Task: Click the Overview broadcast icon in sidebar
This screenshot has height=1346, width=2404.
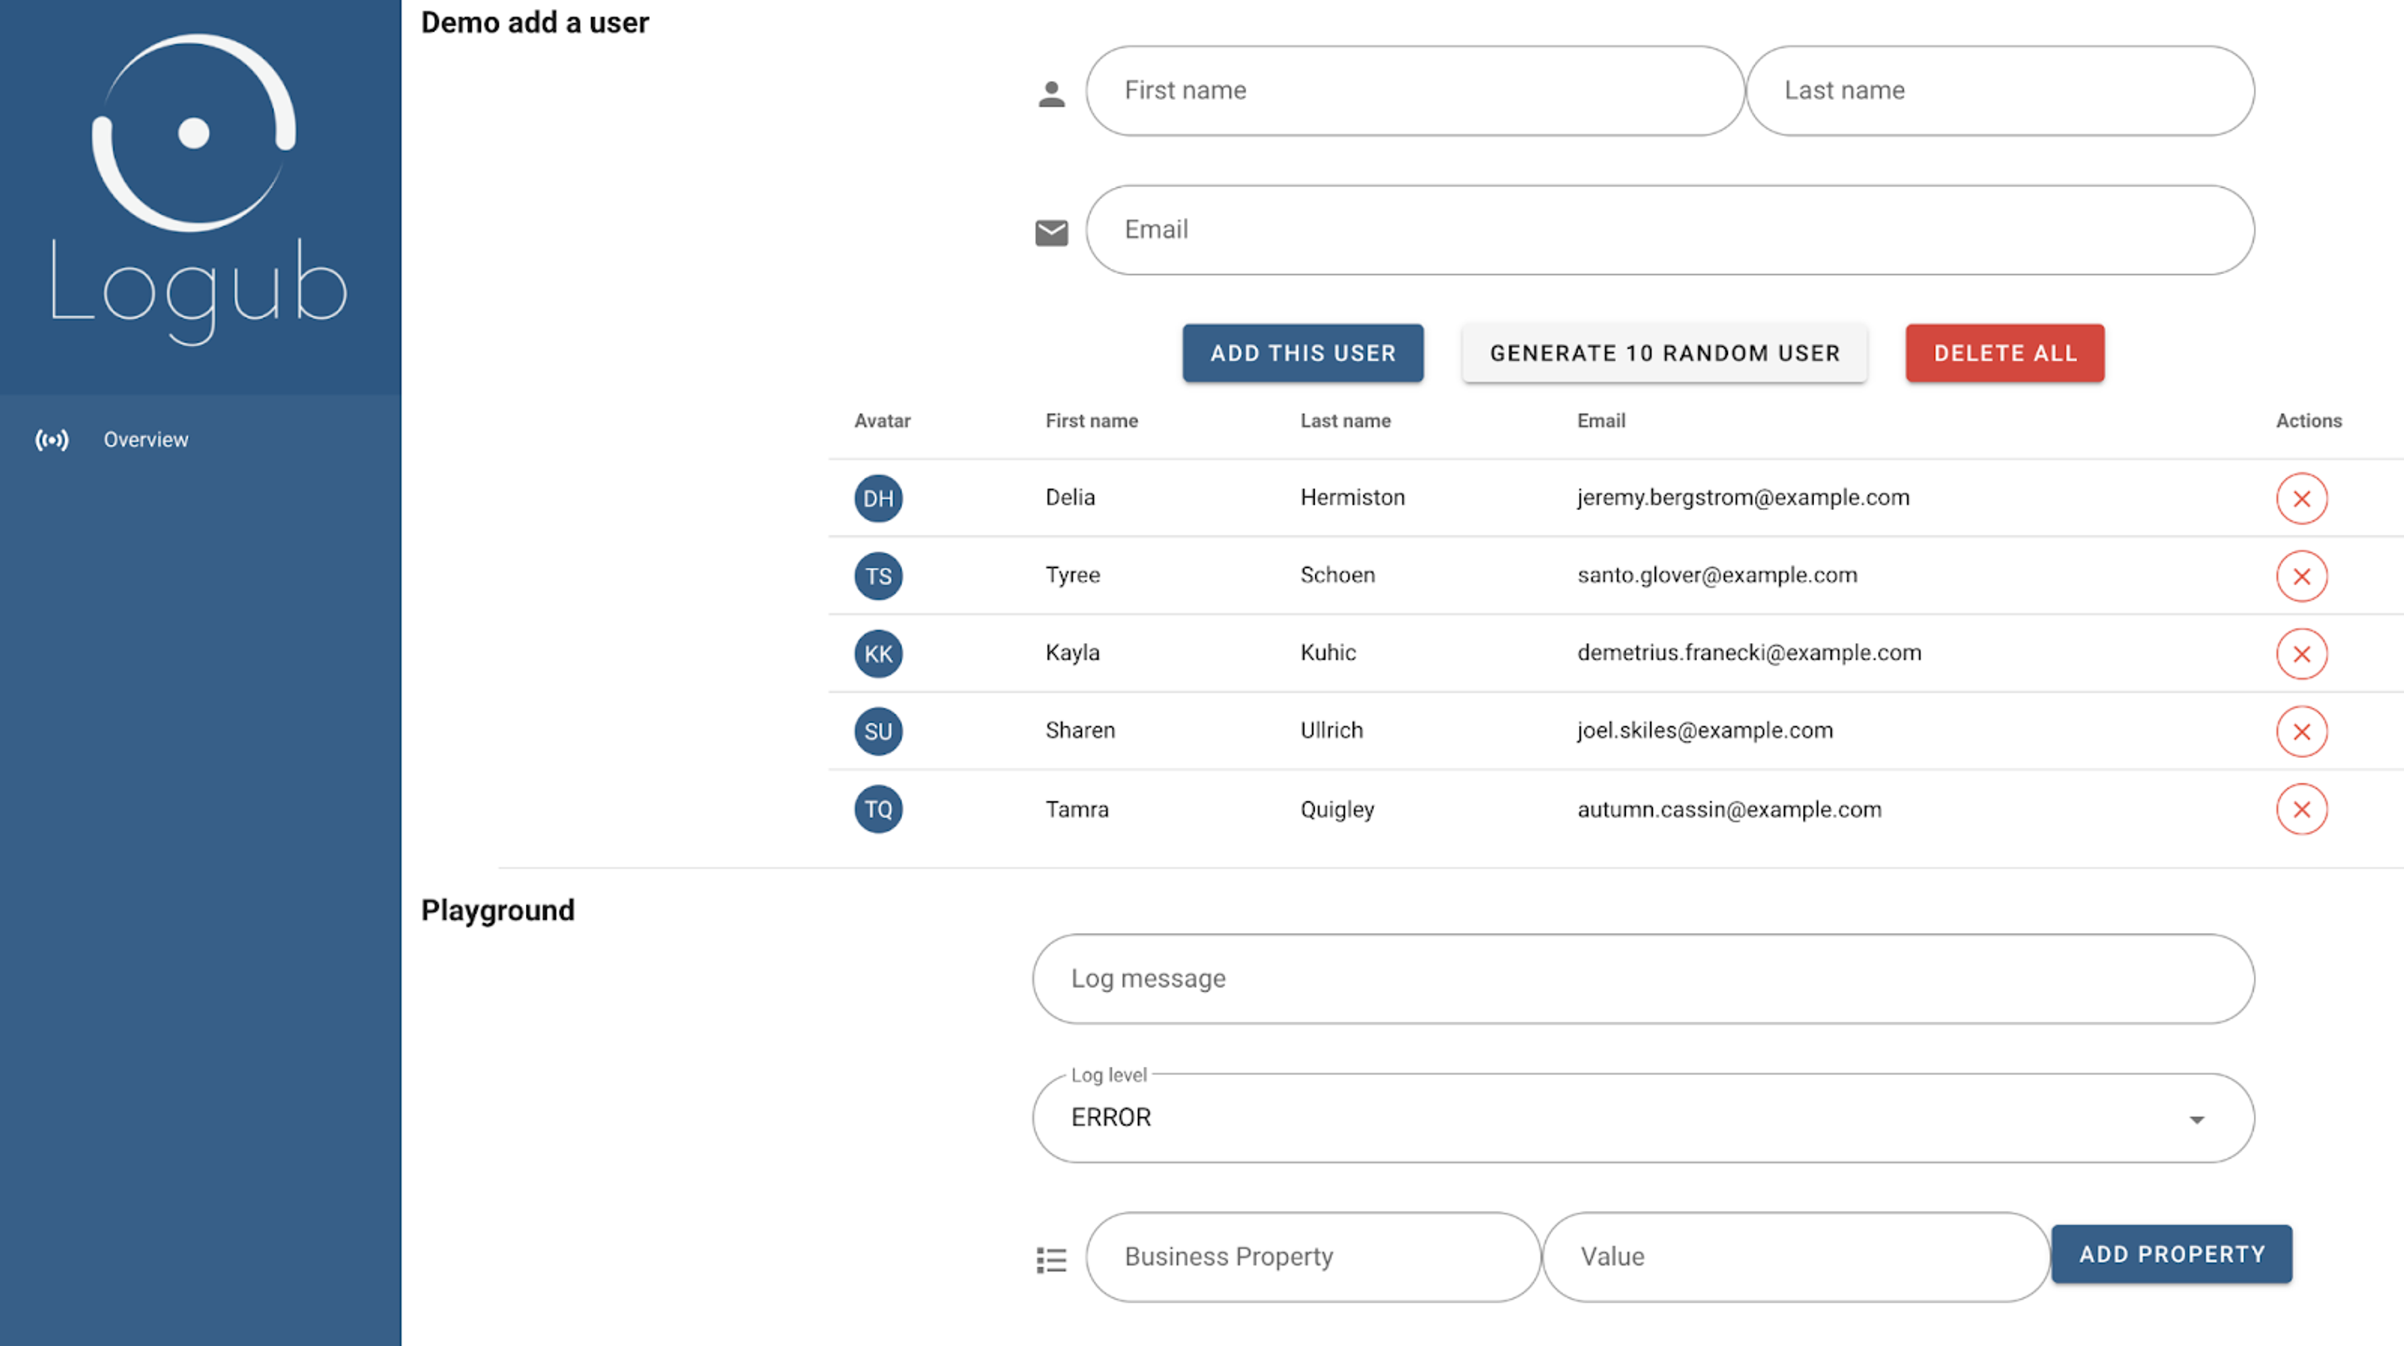Action: pos(52,439)
